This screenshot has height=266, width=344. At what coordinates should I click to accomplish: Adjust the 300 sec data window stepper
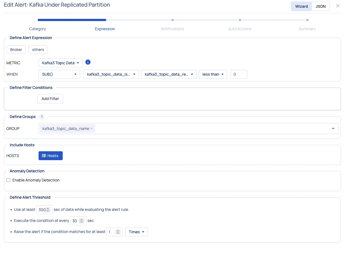pos(48,210)
